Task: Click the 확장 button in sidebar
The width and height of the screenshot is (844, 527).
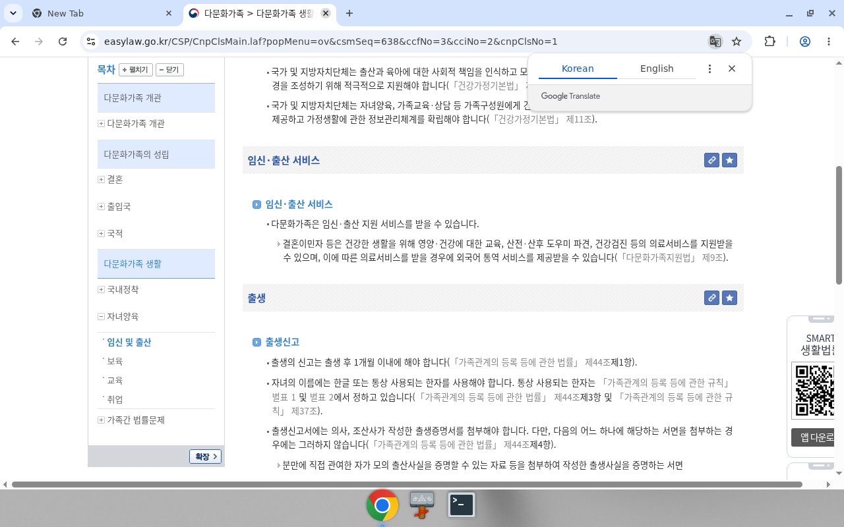Action: (205, 457)
